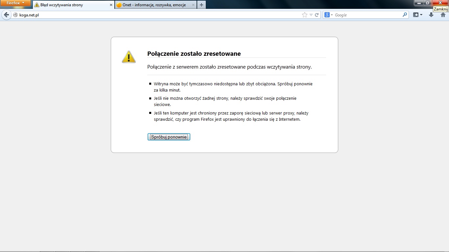Open the search engine selector dropdown
This screenshot has width=449, height=252.
point(329,15)
